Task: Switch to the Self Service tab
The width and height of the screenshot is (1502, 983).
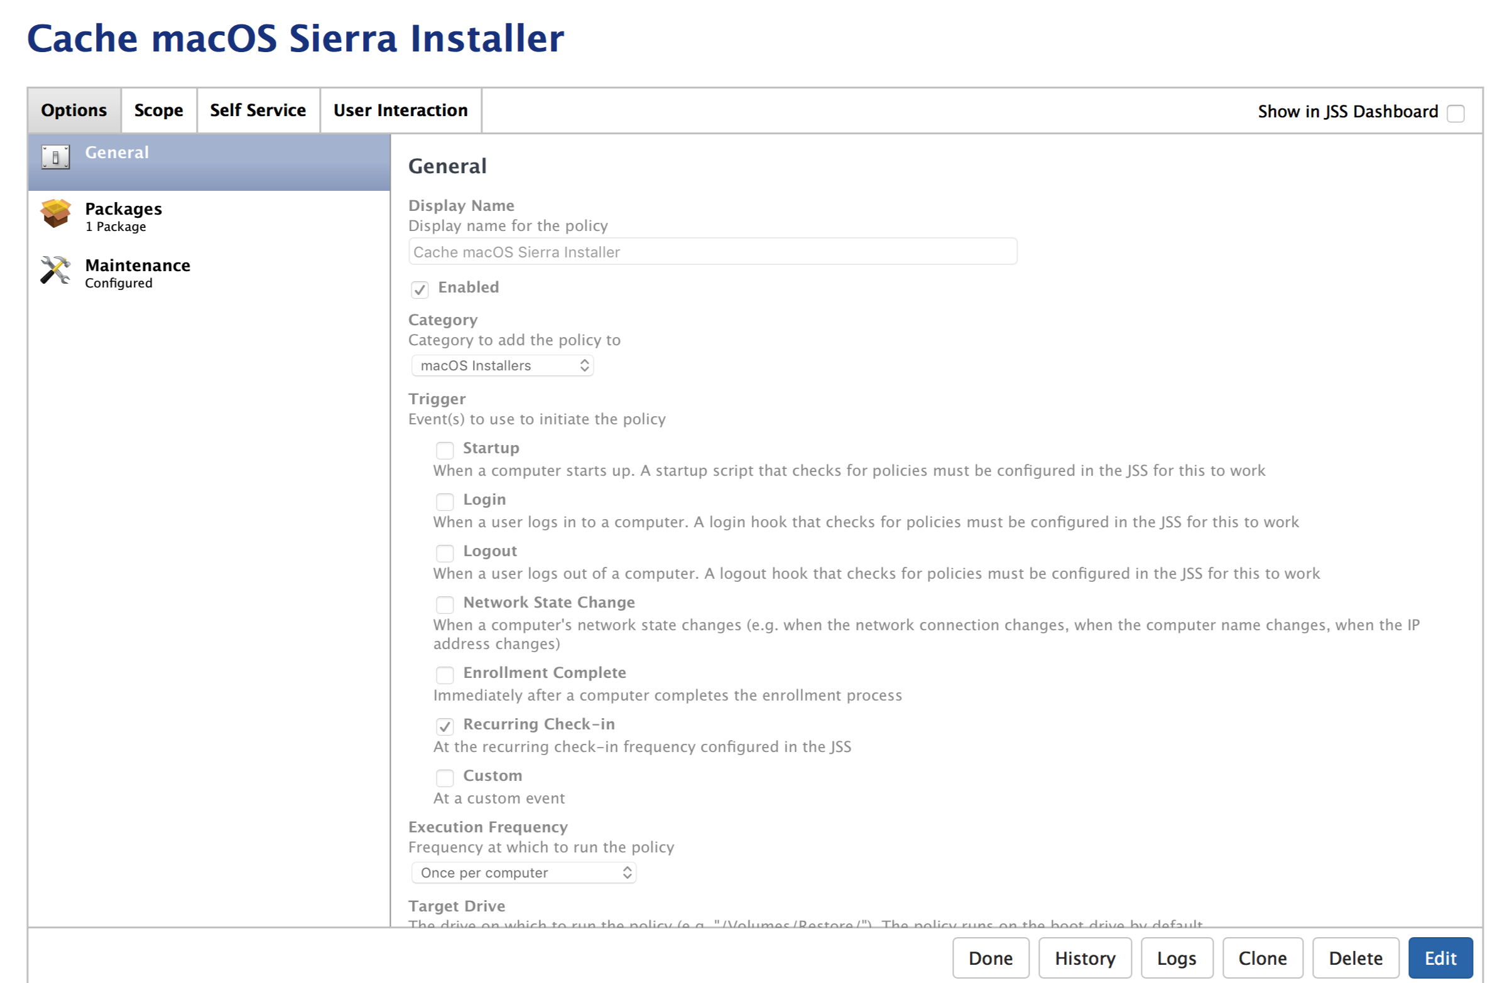Action: [x=258, y=110]
